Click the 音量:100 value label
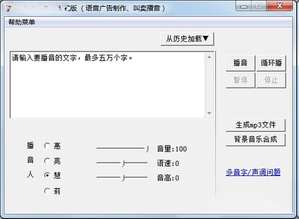 (x=172, y=149)
